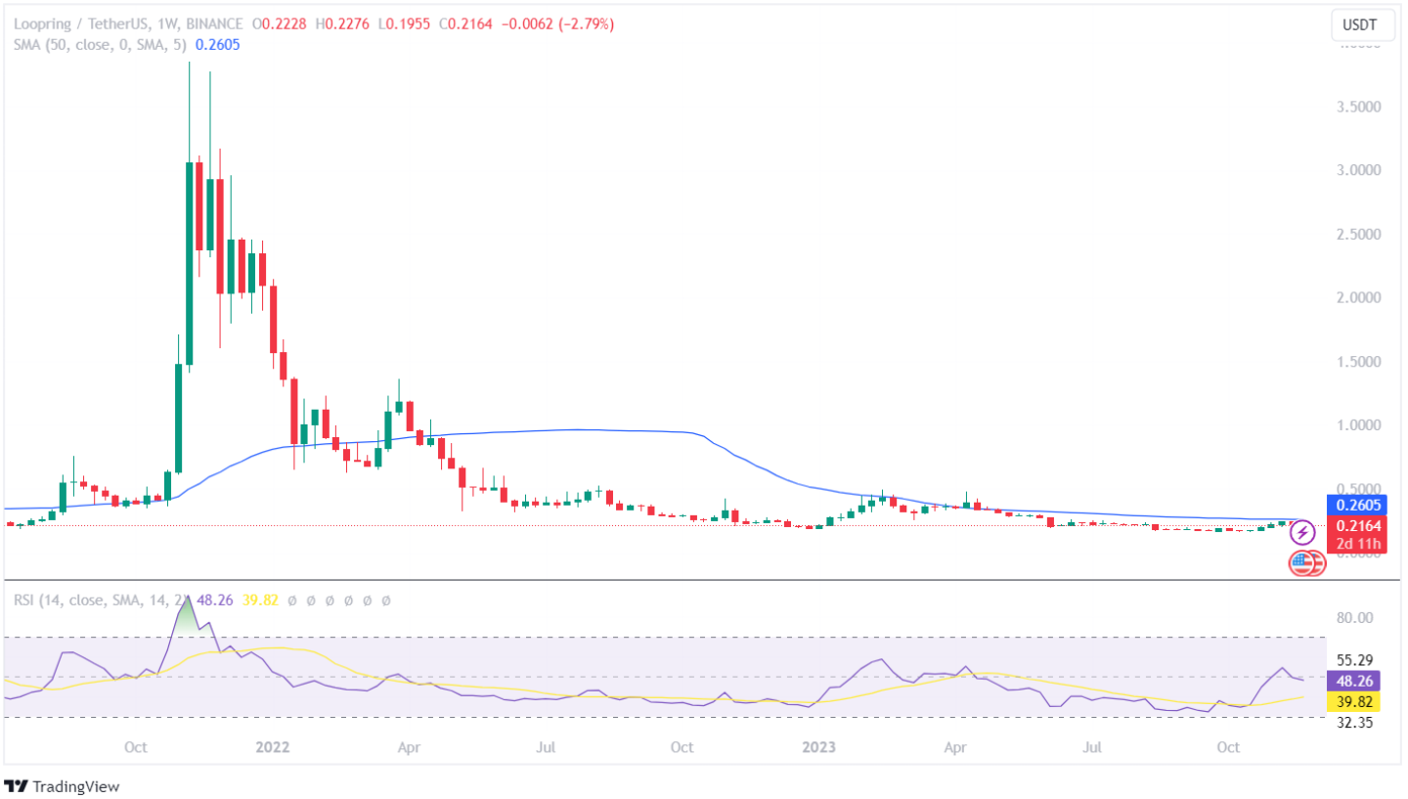Viewport: 1408px width, 799px height.
Task: Click the low price L0.1955
Action: (x=405, y=24)
